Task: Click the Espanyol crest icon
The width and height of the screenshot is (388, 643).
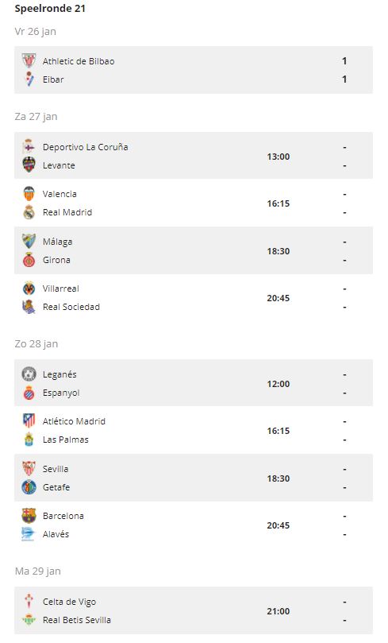Action: click(29, 393)
